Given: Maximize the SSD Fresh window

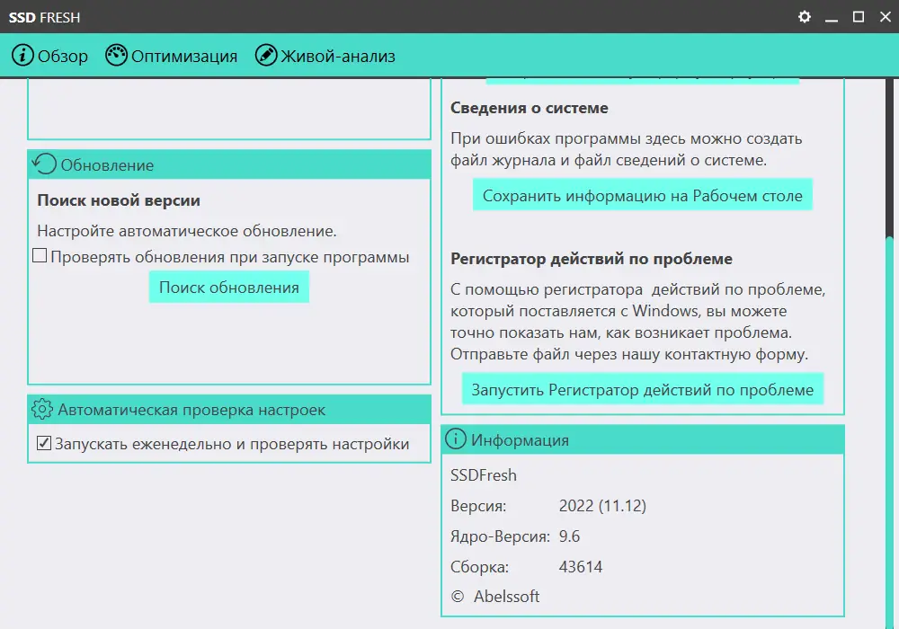Looking at the screenshot, I should tap(859, 16).
